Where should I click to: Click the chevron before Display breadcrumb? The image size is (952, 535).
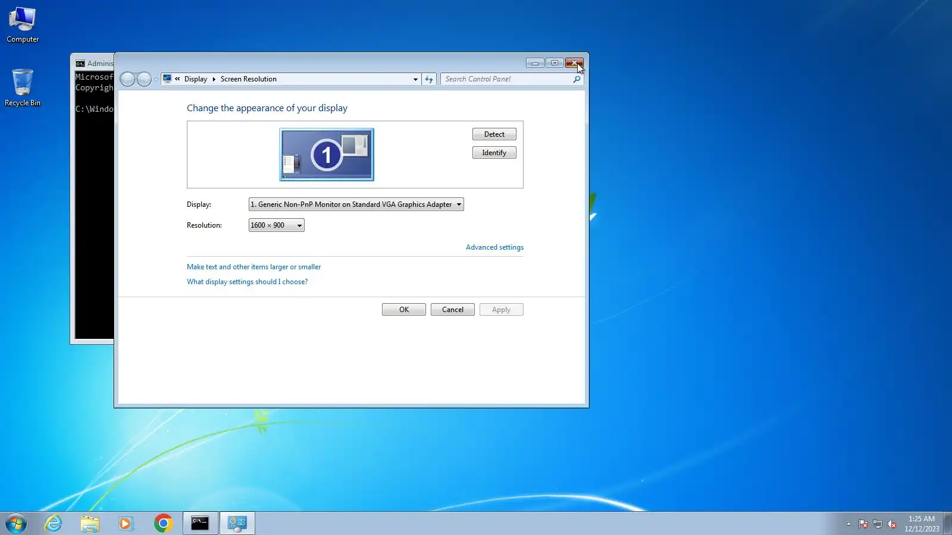point(177,79)
